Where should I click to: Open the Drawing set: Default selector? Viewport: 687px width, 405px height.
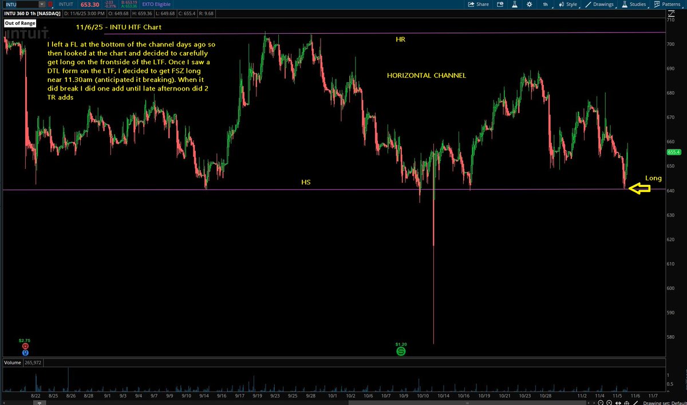[x=664, y=402]
